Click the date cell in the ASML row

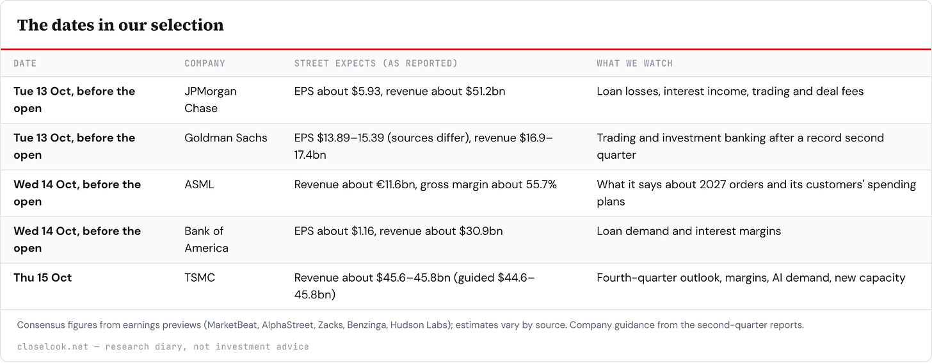pyautogui.click(x=77, y=193)
